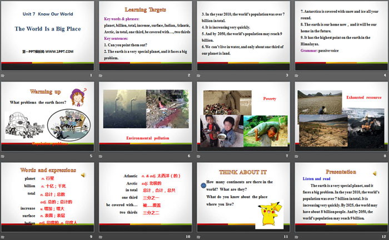Image resolution: width=389 pixels, height=240 pixels.
Task: Click slide number 7 label
Action: click(287, 156)
